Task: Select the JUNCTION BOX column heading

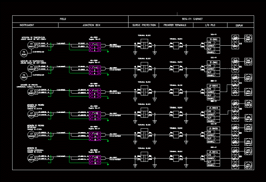Action: [92, 25]
